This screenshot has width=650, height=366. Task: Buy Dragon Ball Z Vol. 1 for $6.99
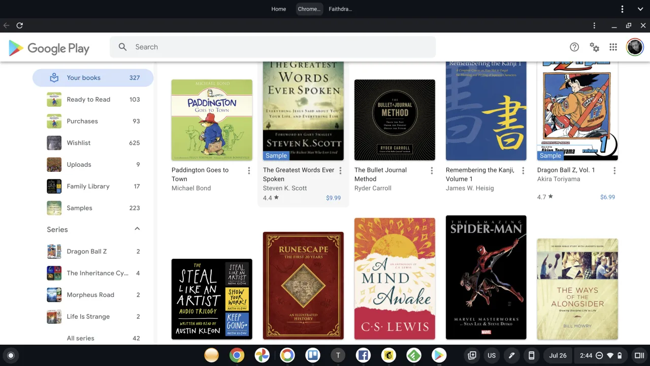607,197
